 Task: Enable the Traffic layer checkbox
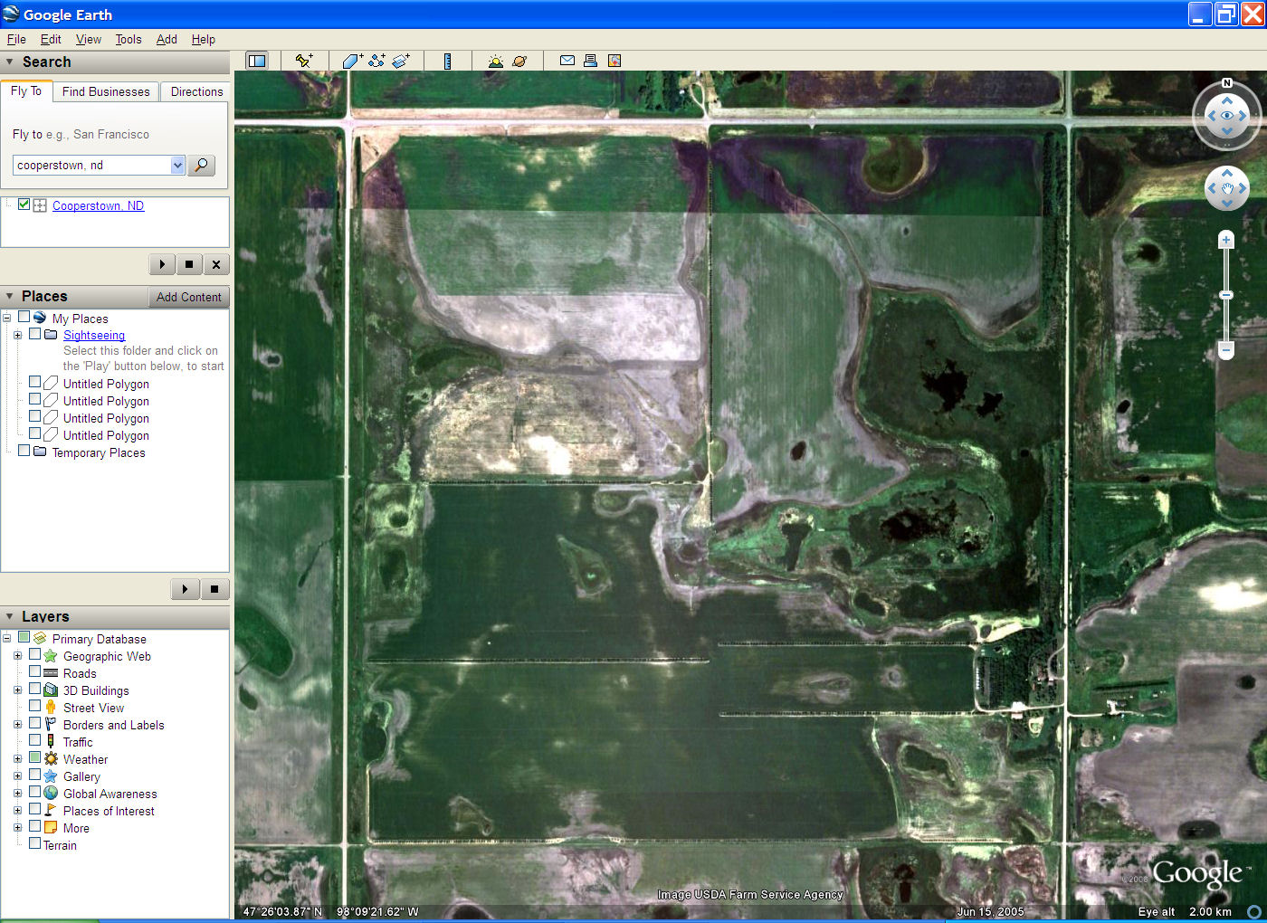click(34, 740)
